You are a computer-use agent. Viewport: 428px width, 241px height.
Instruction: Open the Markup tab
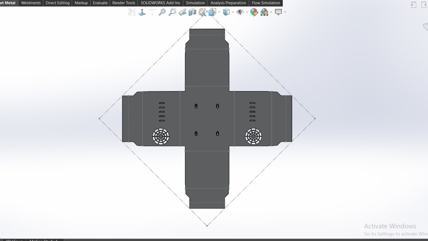point(81,3)
